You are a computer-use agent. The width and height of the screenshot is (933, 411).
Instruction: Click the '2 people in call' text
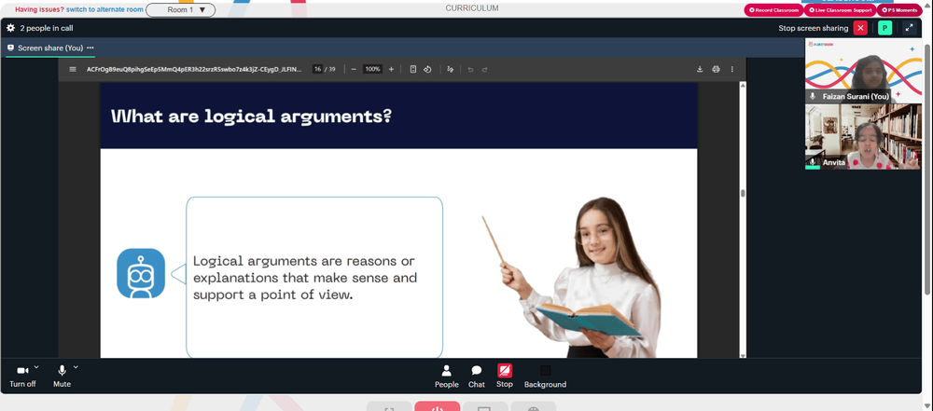pyautogui.click(x=47, y=28)
